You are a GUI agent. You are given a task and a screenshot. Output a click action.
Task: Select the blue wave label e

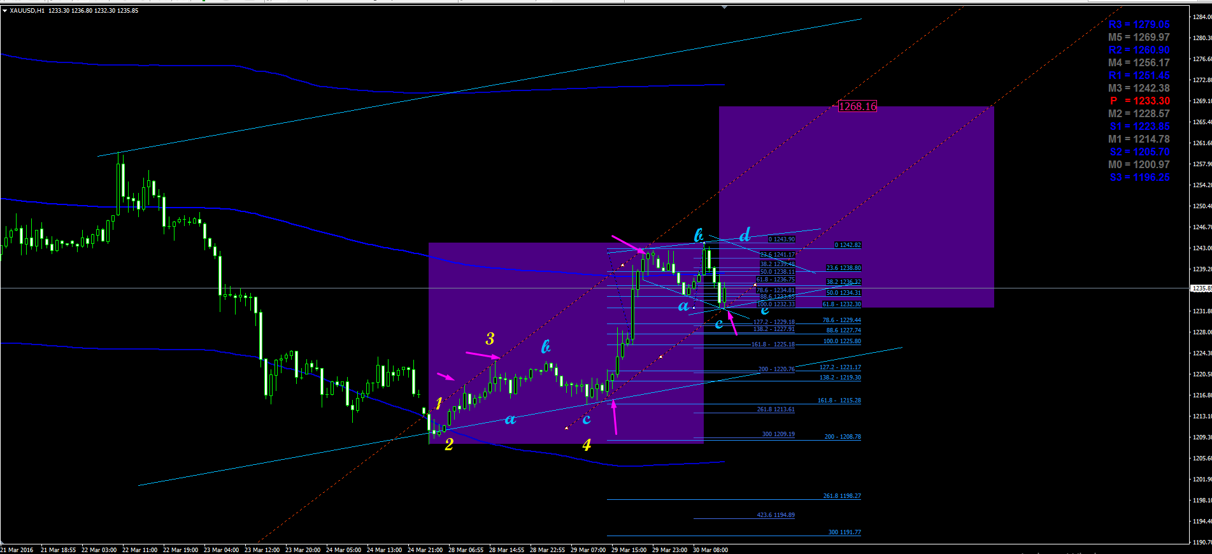point(765,310)
